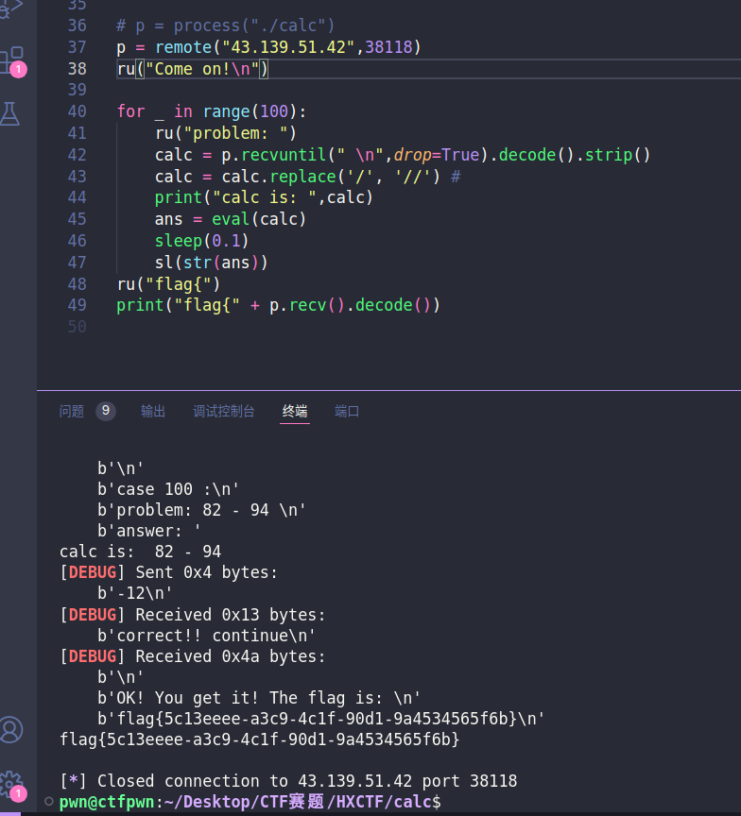741x816 pixels.
Task: Switch to the 输出 panel tab
Action: (x=153, y=411)
